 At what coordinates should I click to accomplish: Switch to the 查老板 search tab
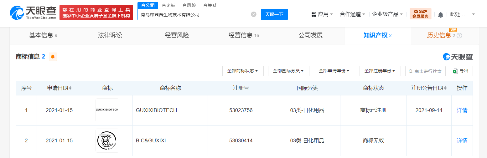pos(168,5)
